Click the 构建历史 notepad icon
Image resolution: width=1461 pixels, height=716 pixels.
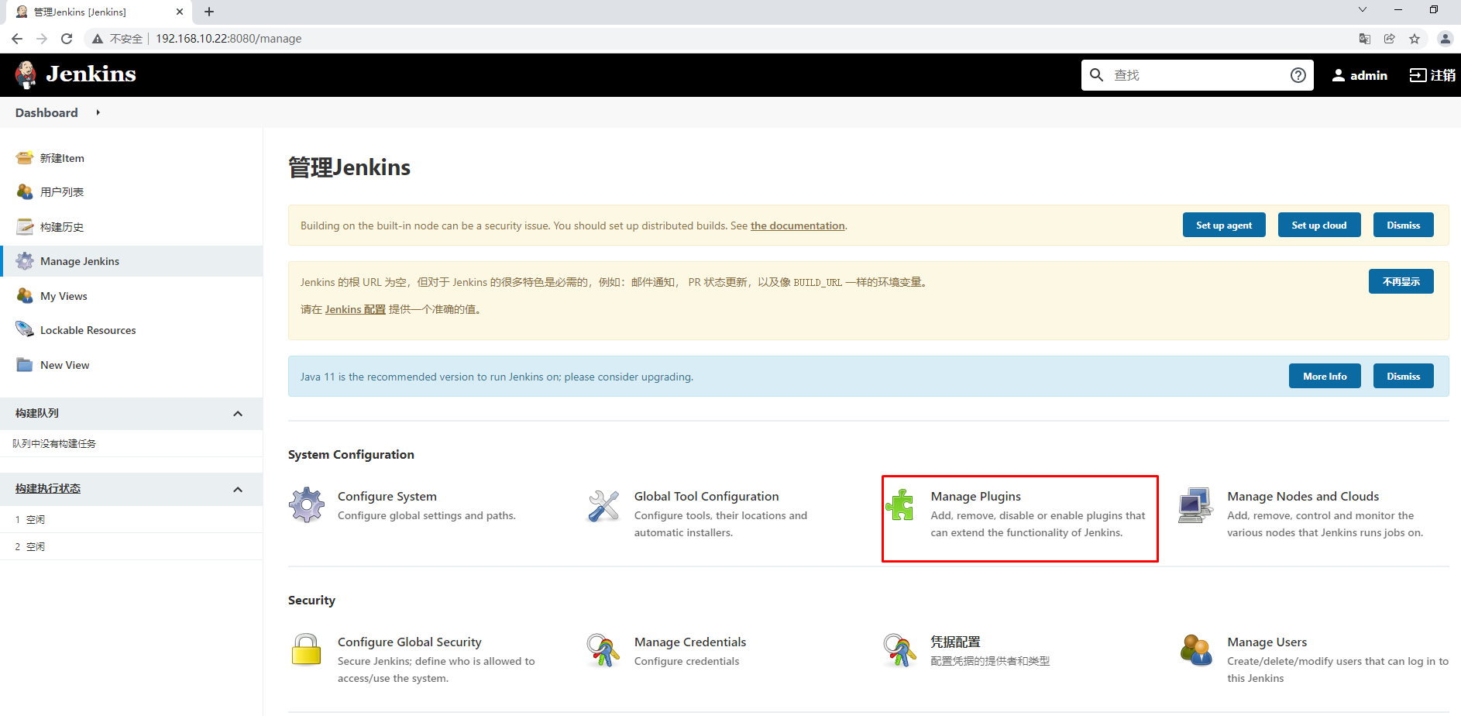pos(25,227)
